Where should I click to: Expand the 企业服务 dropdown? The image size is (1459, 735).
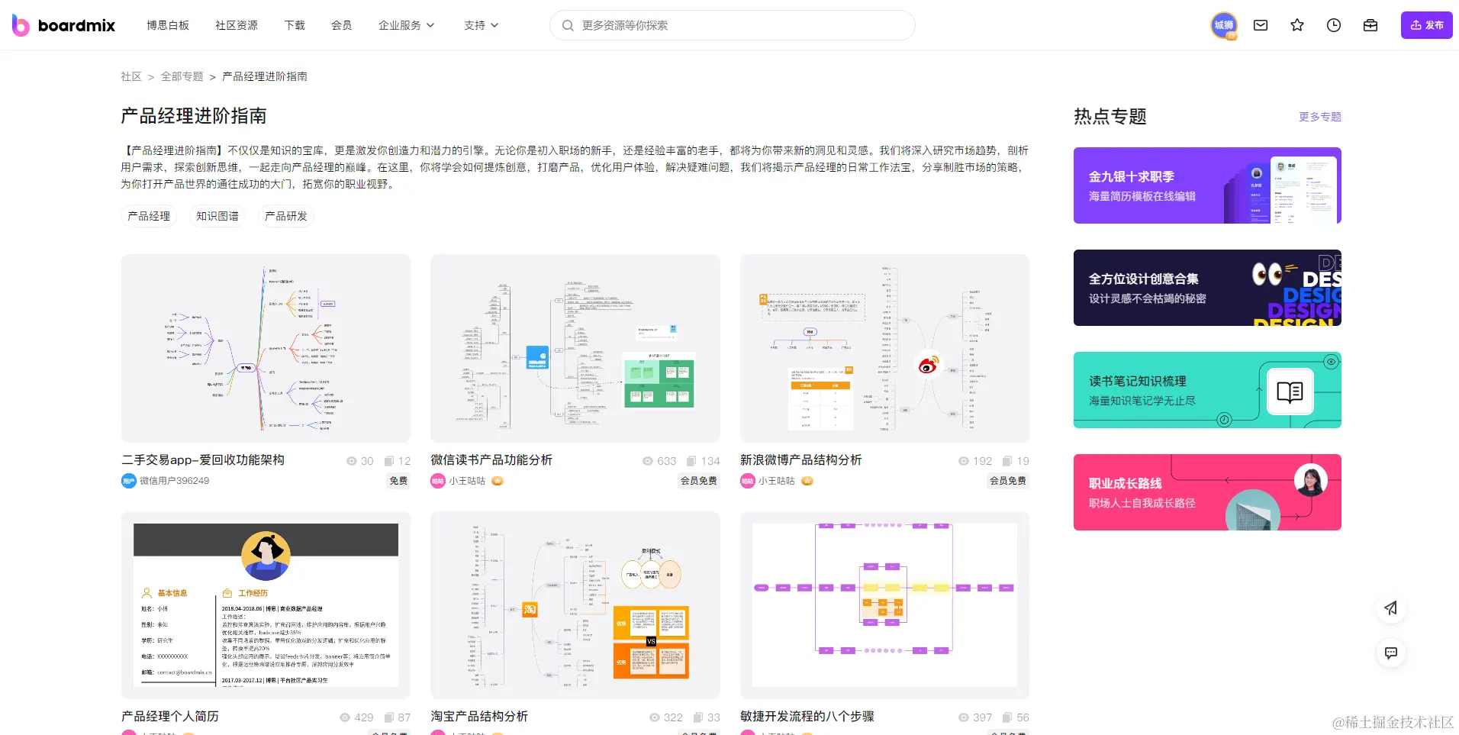coord(406,25)
